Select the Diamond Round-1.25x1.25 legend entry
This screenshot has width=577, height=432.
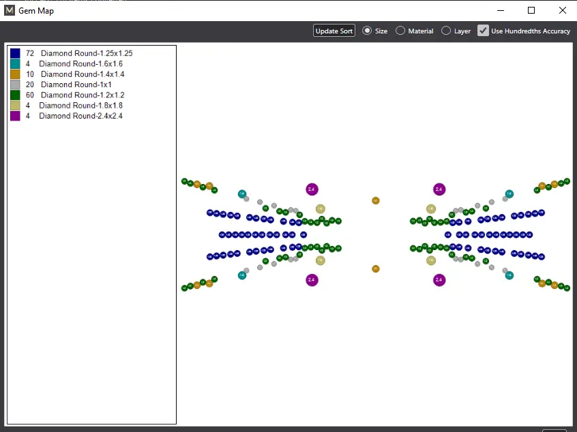(x=86, y=53)
